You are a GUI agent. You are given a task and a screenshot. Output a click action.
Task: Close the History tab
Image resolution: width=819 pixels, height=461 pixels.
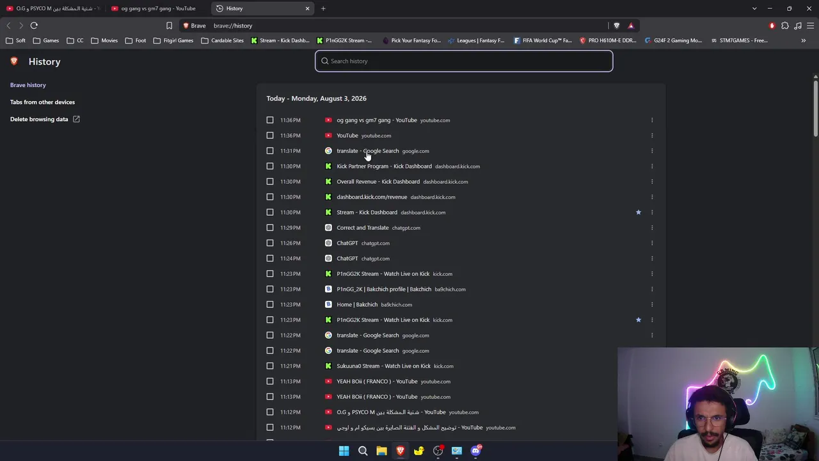[307, 8]
